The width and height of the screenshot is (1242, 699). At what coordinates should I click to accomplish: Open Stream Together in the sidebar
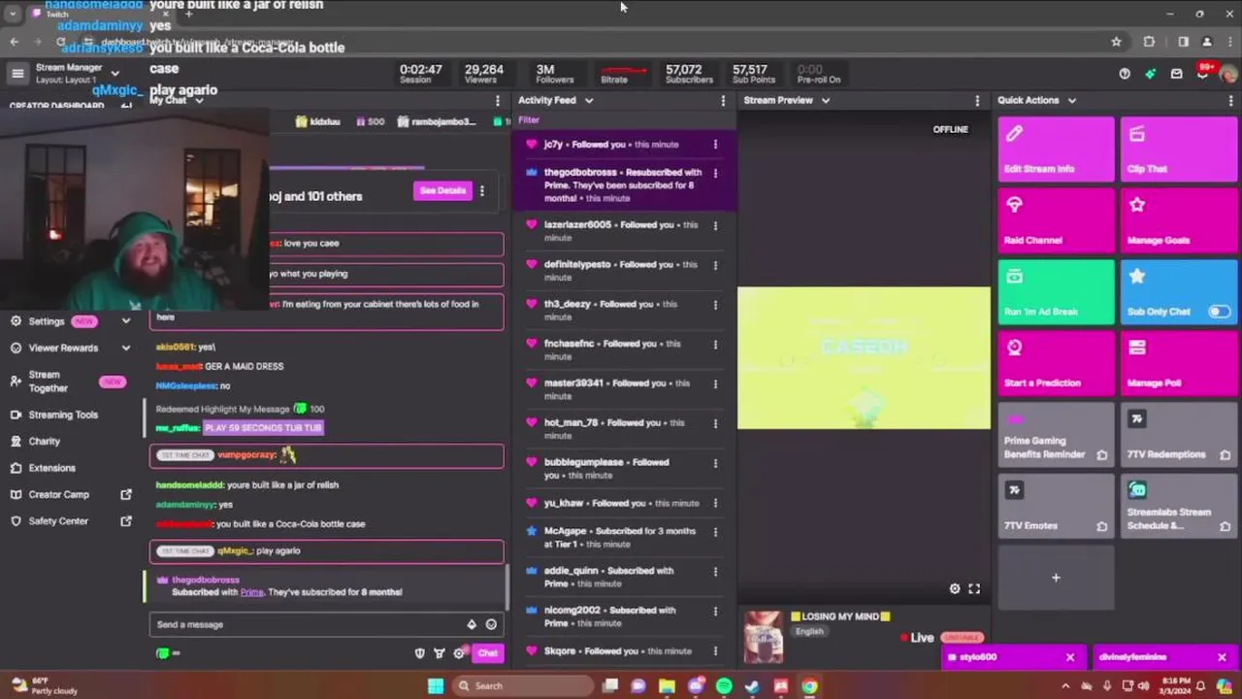pos(49,382)
